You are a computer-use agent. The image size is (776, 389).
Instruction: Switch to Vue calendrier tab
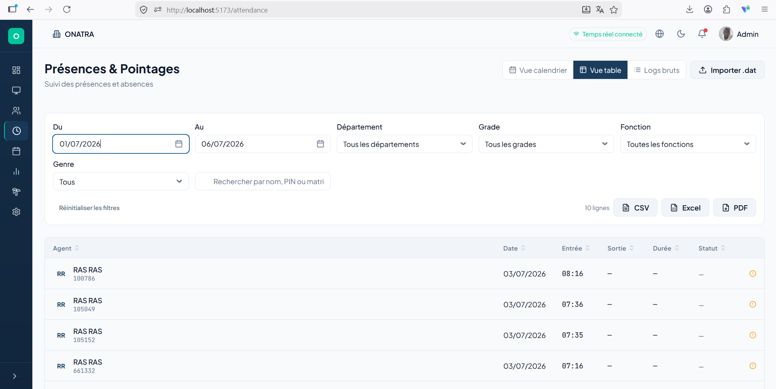(538, 70)
